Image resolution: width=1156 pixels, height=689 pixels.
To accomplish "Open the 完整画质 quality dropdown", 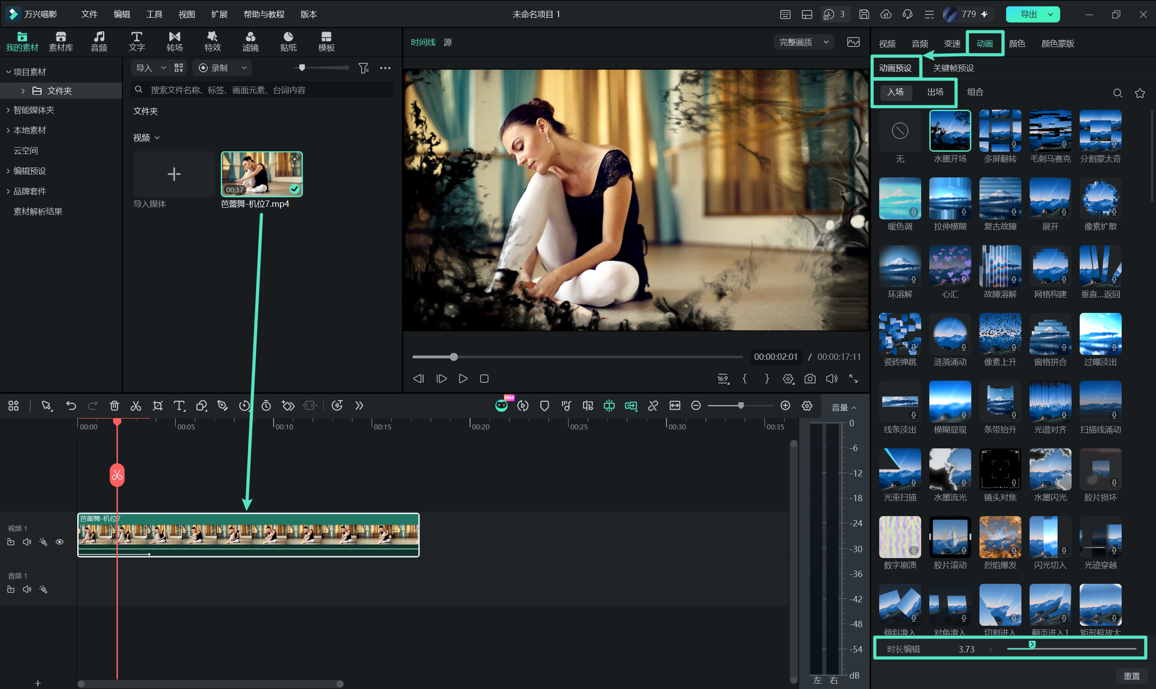I will pyautogui.click(x=804, y=42).
